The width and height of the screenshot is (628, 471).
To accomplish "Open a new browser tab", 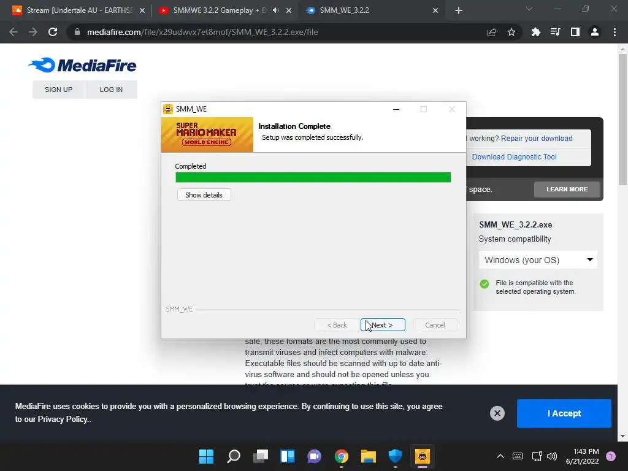I will coord(459,11).
